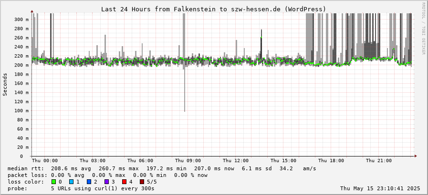Viewport: 428px width, 195px height.
Task: Click the 'Seconds' y-axis label
Action: (x=5, y=84)
